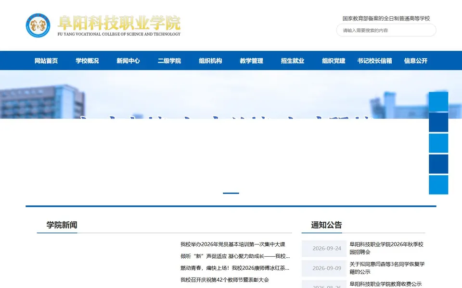The height and width of the screenshot is (288, 462).
Task: Open the 学院新闻 section heading
Action: tap(62, 225)
